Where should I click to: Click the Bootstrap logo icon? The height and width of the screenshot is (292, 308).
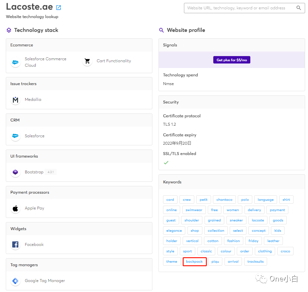[x=15, y=172]
